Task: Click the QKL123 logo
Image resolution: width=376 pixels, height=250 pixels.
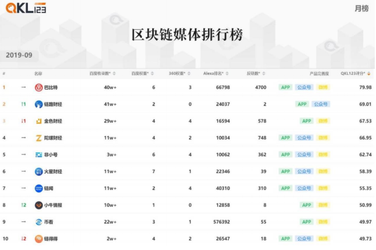Action: (26, 8)
